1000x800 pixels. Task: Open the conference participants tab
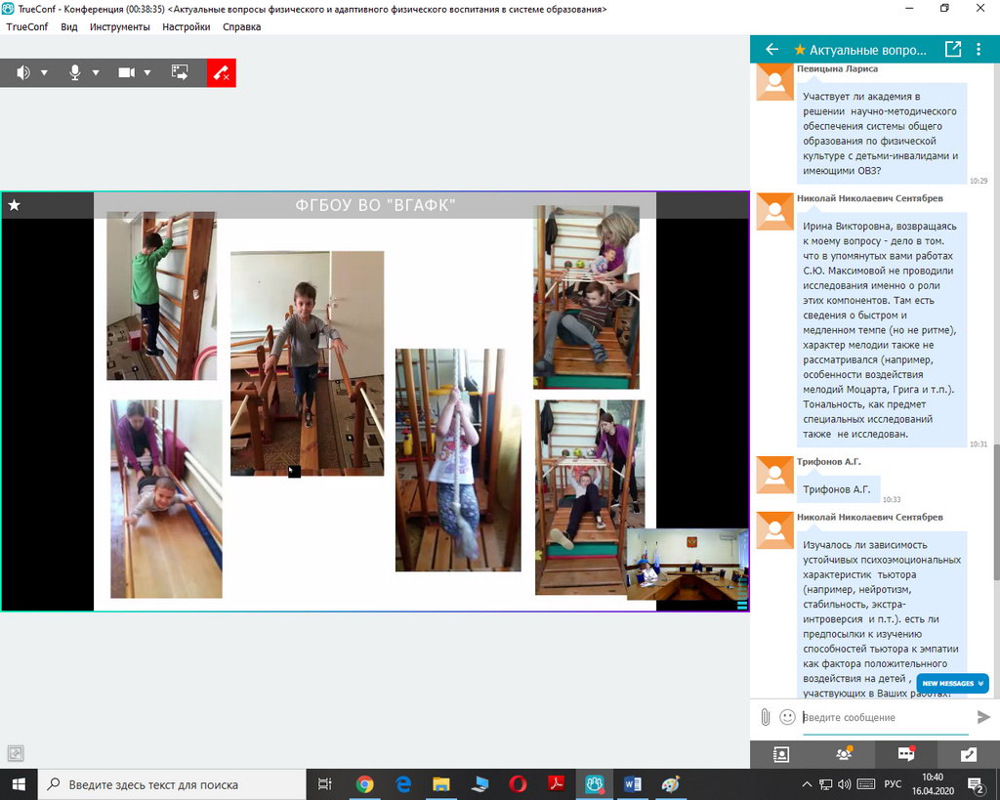(843, 753)
